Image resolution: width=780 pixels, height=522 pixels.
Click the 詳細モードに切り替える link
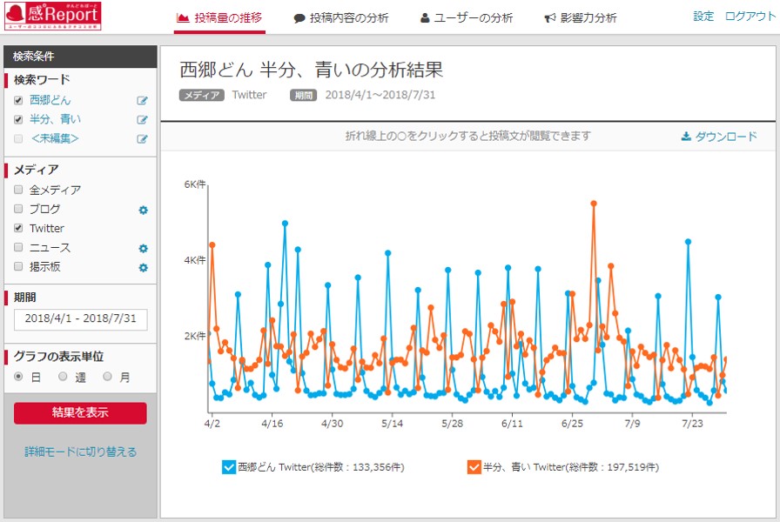click(80, 452)
